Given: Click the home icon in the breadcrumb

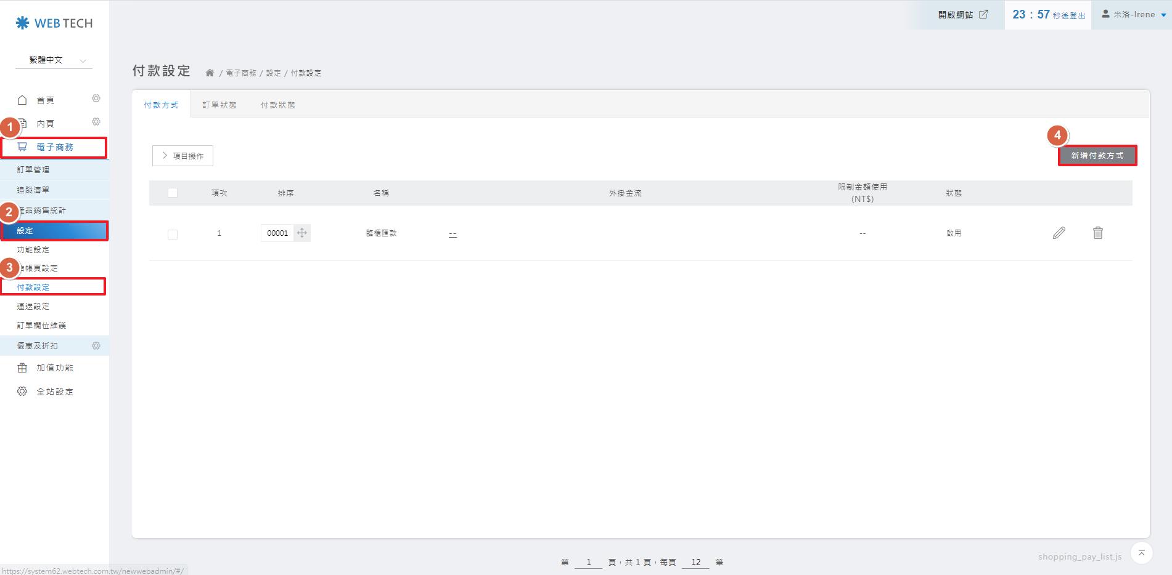Looking at the screenshot, I should point(210,73).
